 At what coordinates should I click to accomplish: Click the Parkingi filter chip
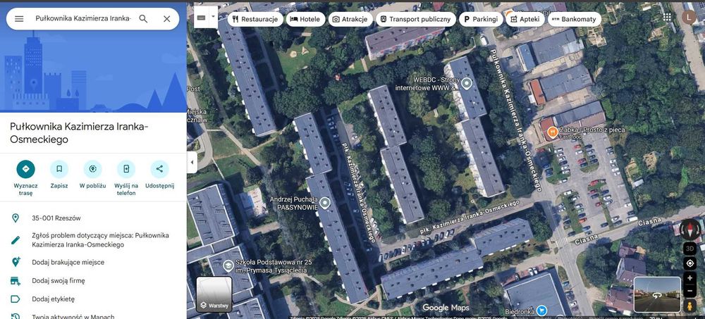tap(481, 19)
